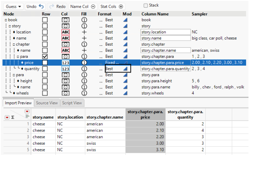Click Fill icon for quantity row
Screen dimensions: 266x174
84,69
